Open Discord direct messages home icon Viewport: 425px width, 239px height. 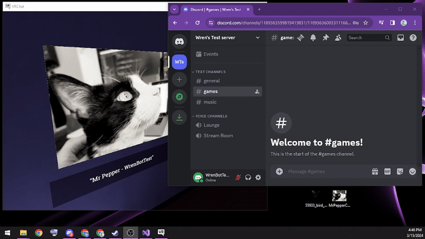(x=179, y=41)
